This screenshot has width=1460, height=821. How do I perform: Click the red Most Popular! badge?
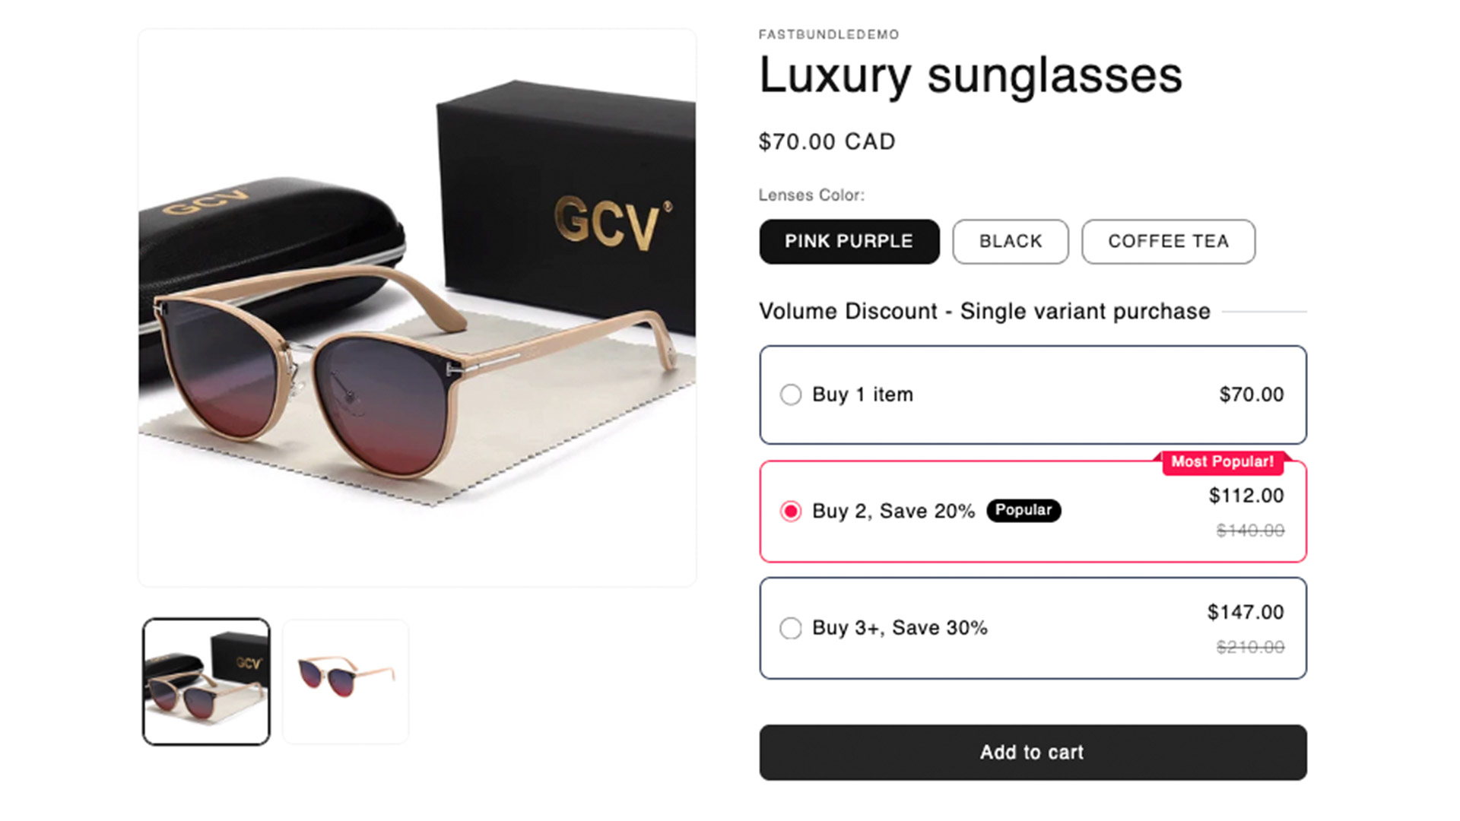click(1222, 462)
